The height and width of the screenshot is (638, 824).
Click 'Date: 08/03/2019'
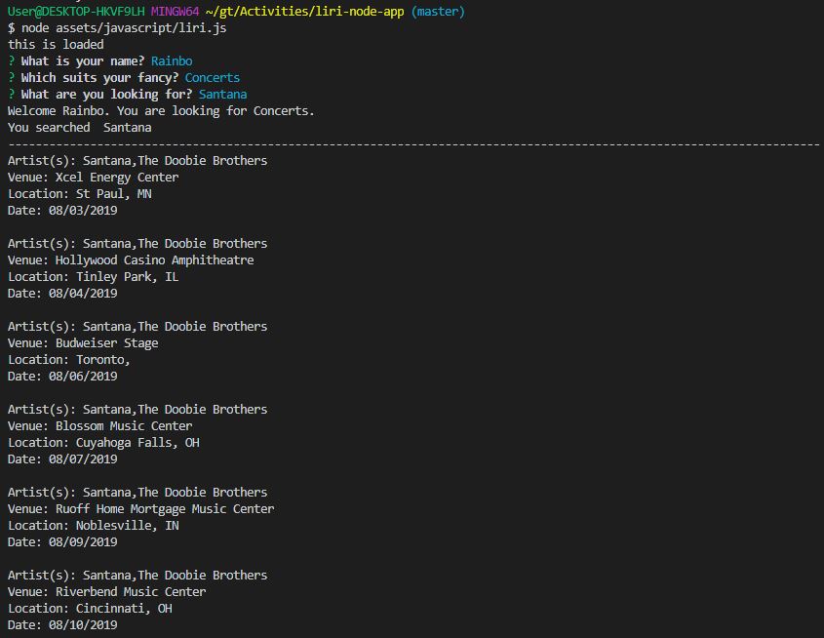click(x=62, y=211)
